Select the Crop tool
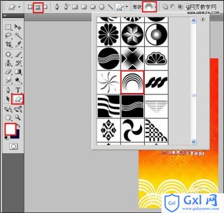This screenshot has height=213, width=224. point(8,44)
